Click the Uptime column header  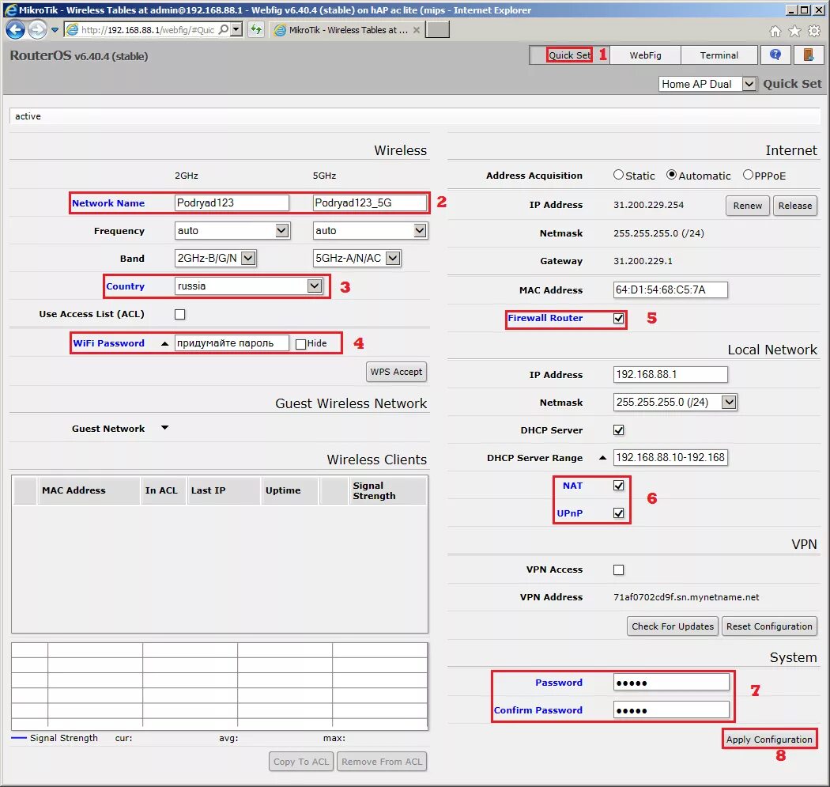click(290, 490)
